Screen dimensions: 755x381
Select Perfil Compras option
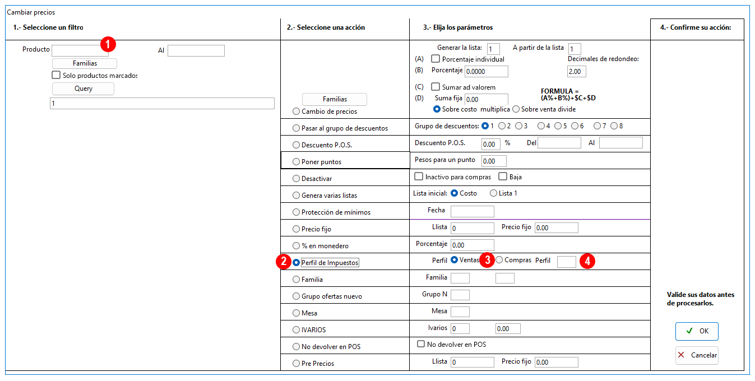[499, 260]
